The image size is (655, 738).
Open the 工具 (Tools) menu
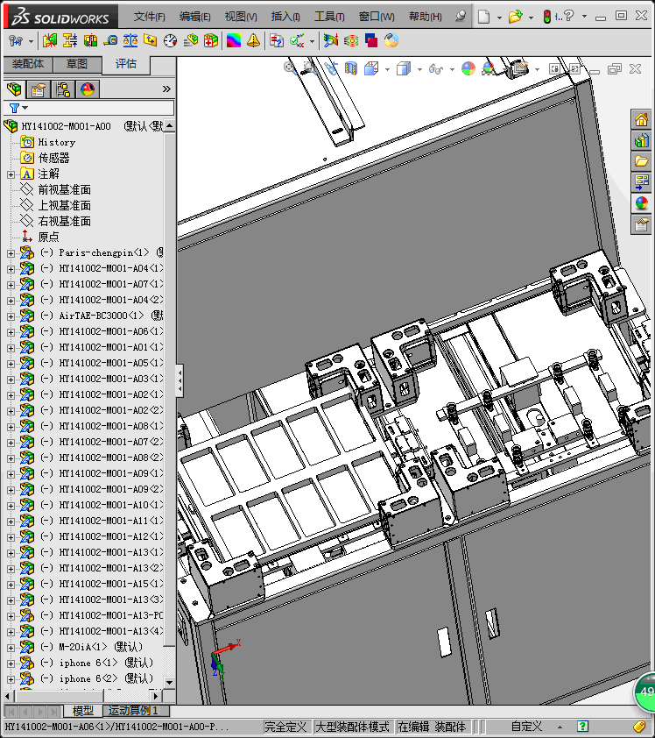click(x=329, y=16)
